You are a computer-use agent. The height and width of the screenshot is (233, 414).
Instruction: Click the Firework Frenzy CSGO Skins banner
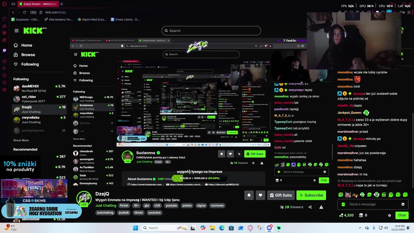point(34,191)
